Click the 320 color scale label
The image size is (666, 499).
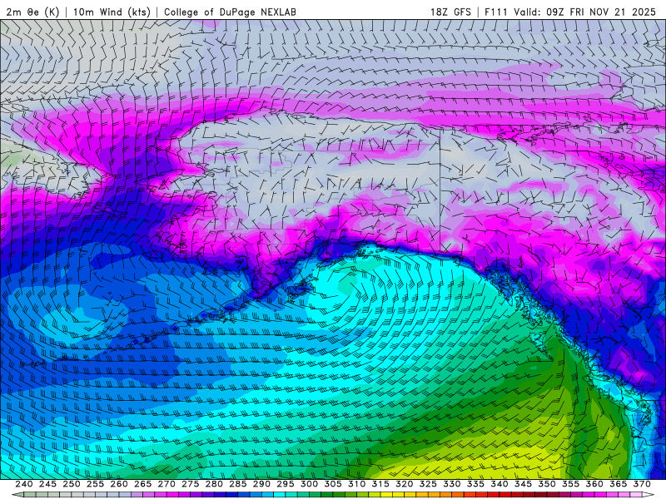[x=405, y=484]
